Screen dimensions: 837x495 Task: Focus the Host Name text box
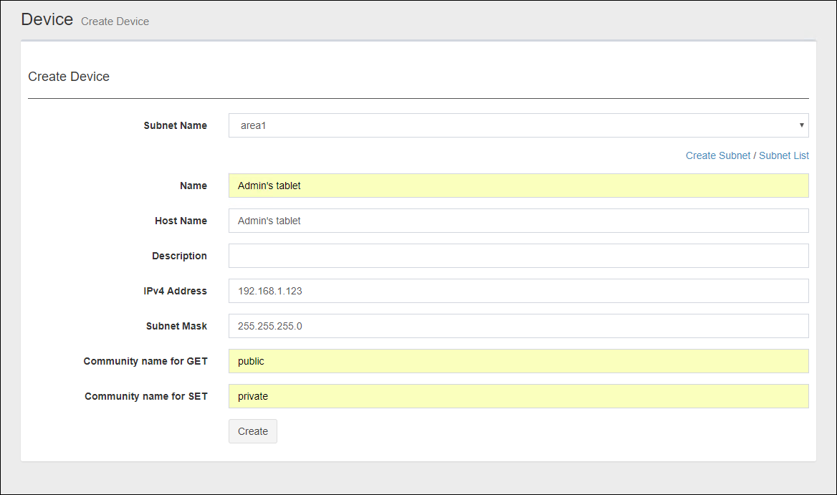(517, 221)
